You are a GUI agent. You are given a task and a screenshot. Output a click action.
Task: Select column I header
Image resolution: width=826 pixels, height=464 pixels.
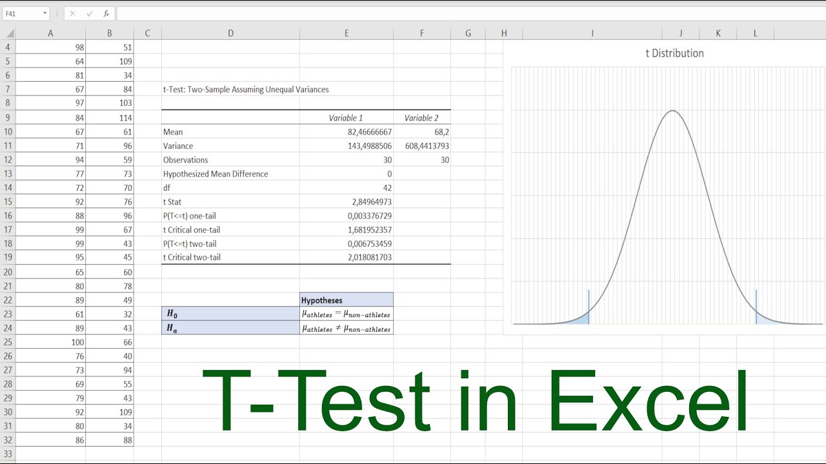(592, 34)
